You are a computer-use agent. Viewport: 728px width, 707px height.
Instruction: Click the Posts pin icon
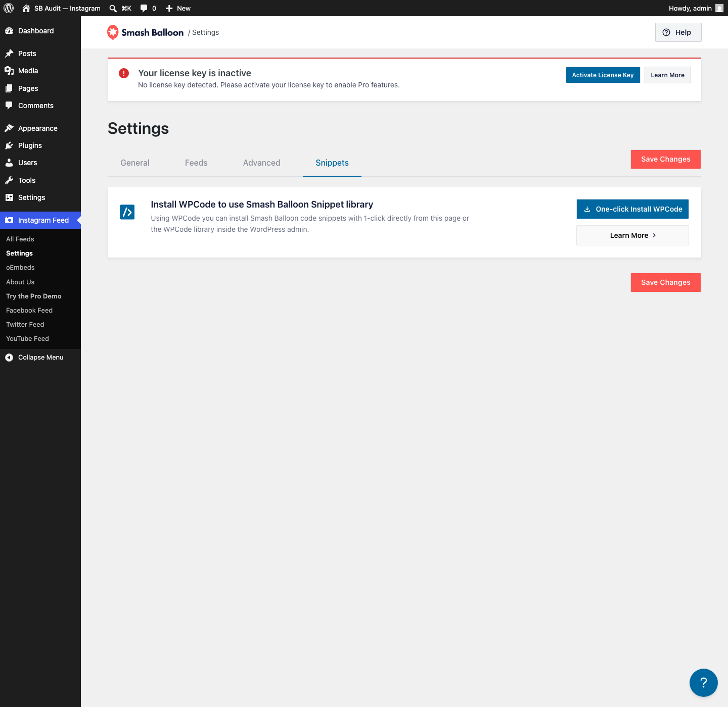click(9, 54)
